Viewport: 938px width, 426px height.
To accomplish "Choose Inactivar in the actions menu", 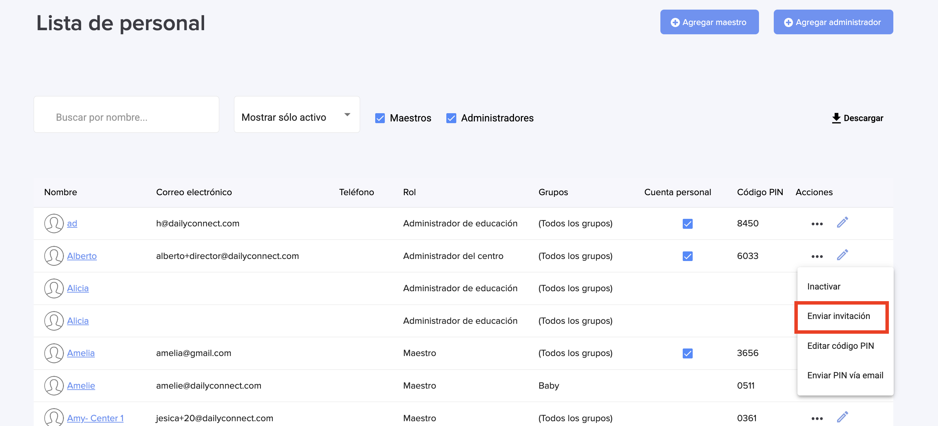I will click(824, 286).
